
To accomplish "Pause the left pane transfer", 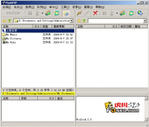I will pyautogui.click(x=30, y=13).
